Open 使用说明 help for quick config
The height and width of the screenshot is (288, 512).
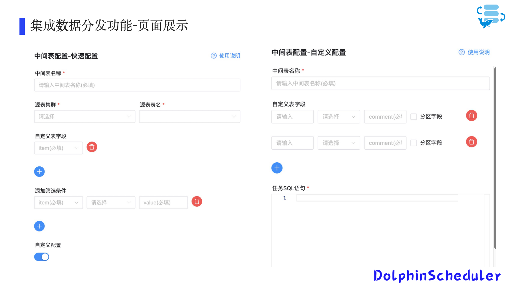tap(226, 56)
